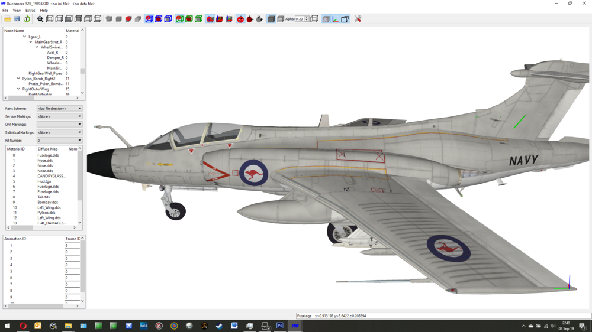Collapse the RightOuterWing node

tap(18, 89)
